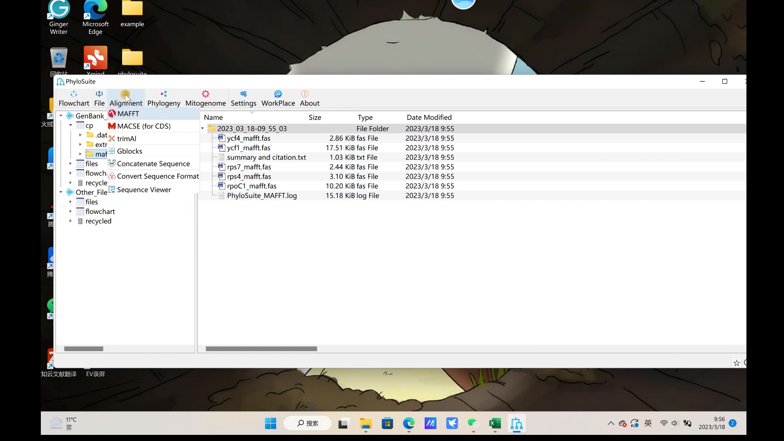Click the Size column header
The image size is (784, 441).
(x=315, y=118)
